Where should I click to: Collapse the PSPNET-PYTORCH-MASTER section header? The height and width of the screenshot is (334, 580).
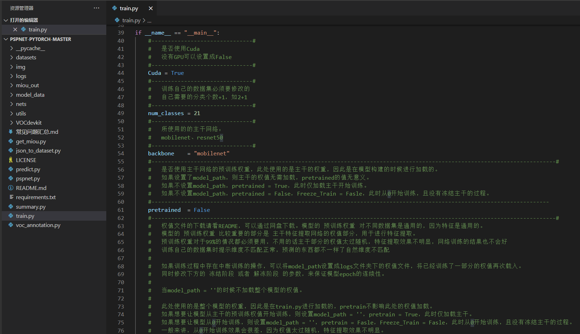[x=6, y=39]
